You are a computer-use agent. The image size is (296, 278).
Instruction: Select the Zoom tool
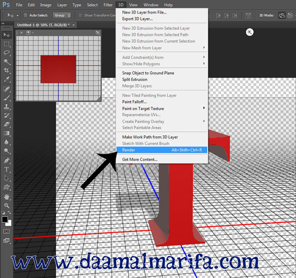pyautogui.click(x=6, y=206)
